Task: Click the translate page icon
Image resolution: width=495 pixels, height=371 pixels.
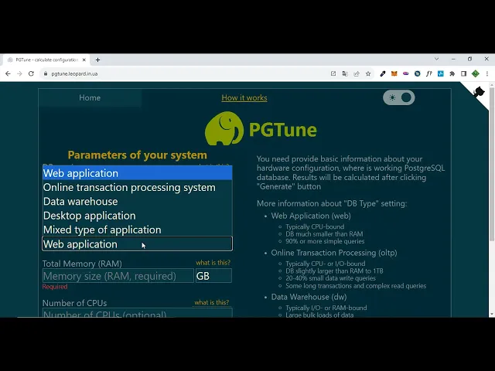Action: pyautogui.click(x=345, y=73)
